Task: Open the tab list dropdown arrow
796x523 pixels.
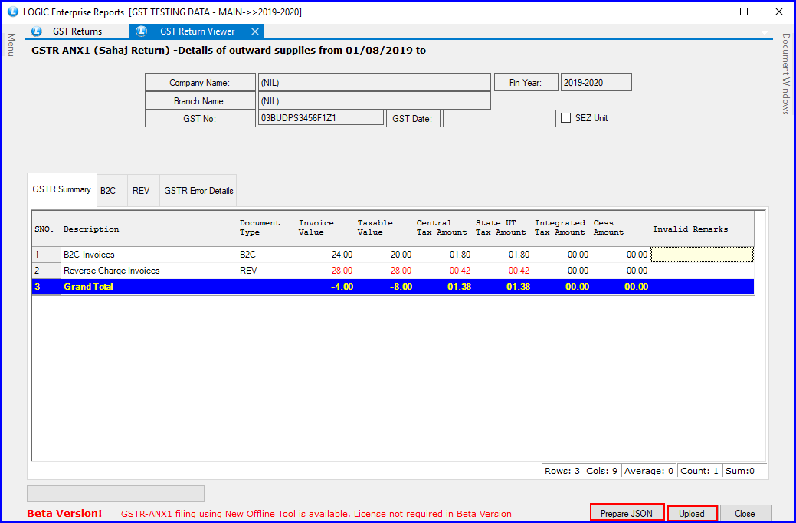Action: coord(765,33)
